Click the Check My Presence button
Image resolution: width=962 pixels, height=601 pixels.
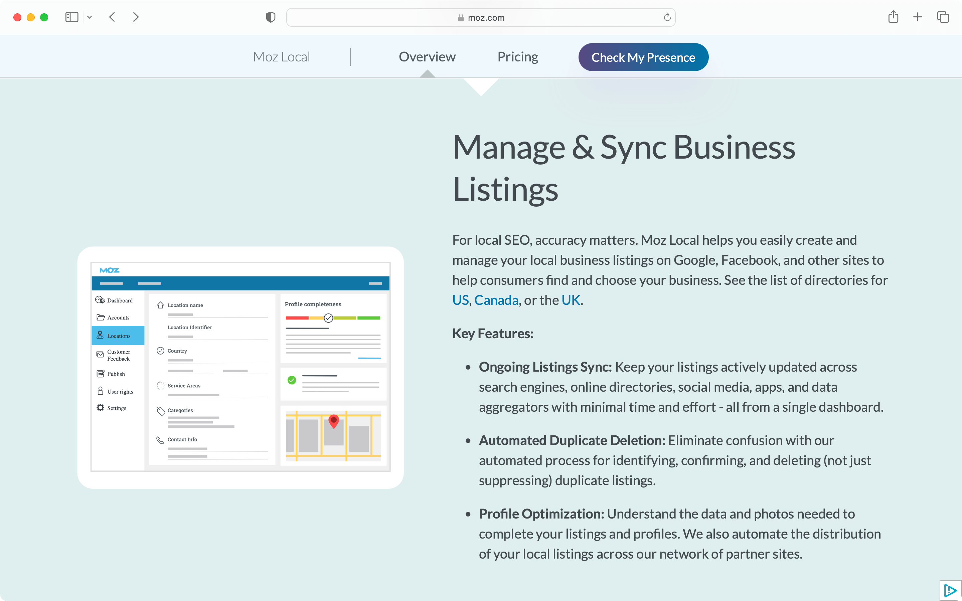click(x=643, y=57)
